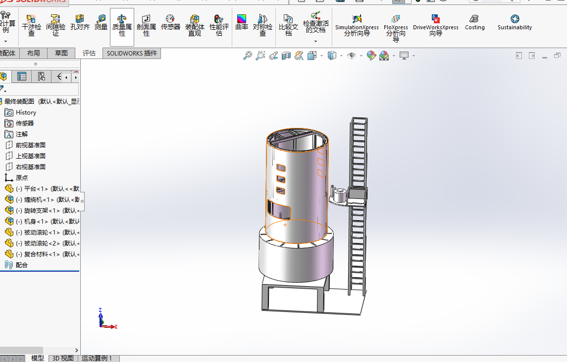Open the 传感器 sensor tool in ribbon
The height and width of the screenshot is (362, 567).
point(170,23)
